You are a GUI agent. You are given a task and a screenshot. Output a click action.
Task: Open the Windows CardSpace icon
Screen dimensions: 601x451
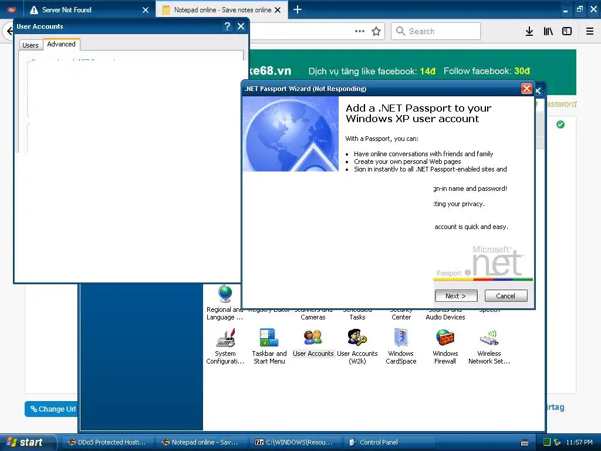[401, 346]
